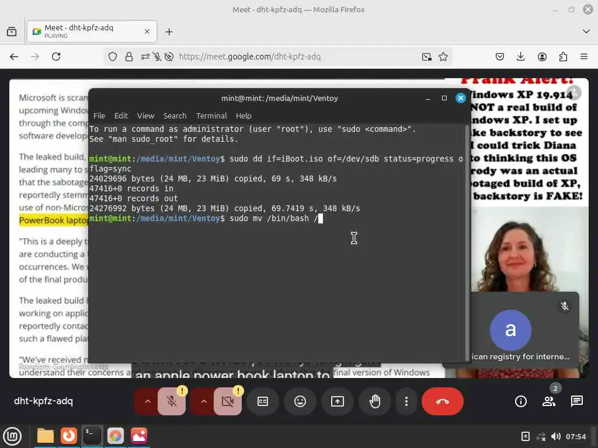Raise hand in the meeting
Image resolution: width=598 pixels, height=448 pixels.
coord(375,401)
